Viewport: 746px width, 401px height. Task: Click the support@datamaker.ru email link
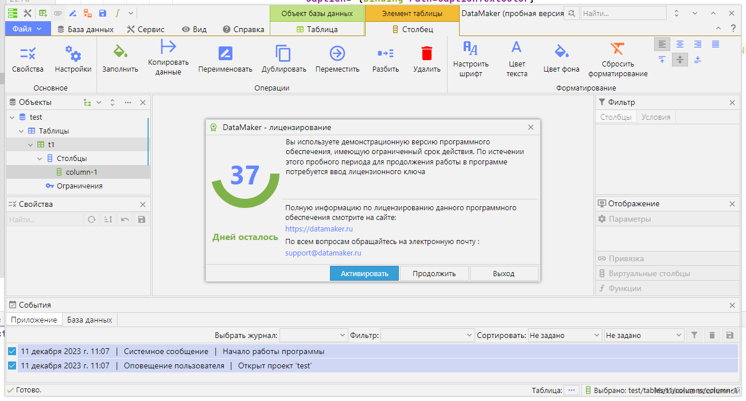323,253
